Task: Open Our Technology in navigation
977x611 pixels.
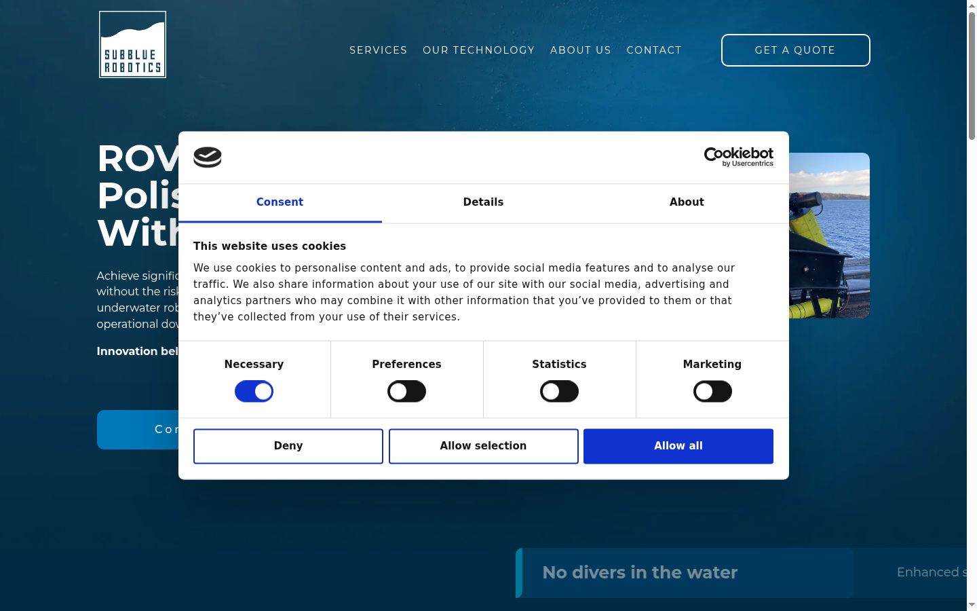Action: pos(478,50)
